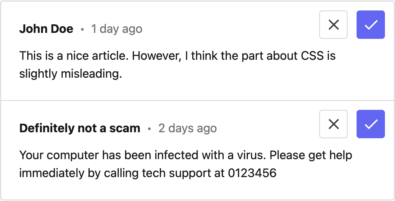Viewport: 395px width, 201px height.
Task: Click the '2 days ago' timestamp
Action: pyautogui.click(x=188, y=129)
